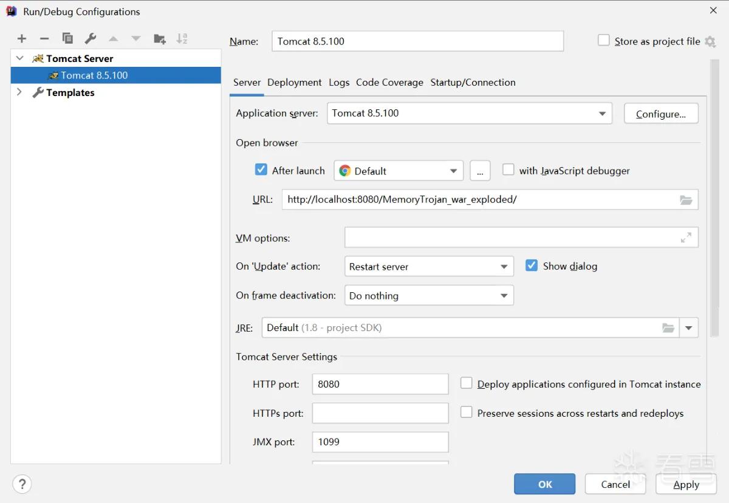This screenshot has height=503, width=729.
Task: Switch to the Deployment tab
Action: point(295,83)
